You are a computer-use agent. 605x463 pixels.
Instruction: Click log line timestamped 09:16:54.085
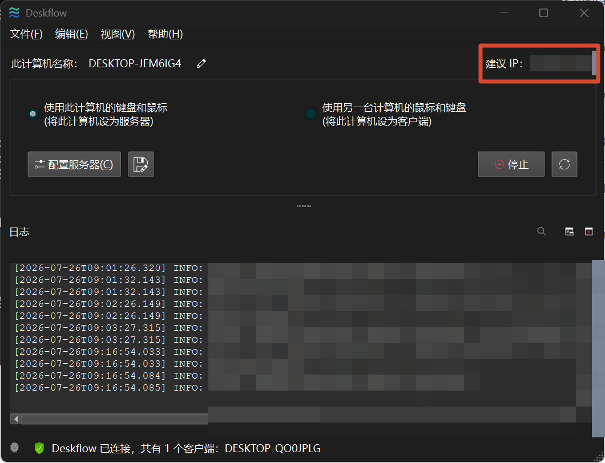click(x=109, y=387)
